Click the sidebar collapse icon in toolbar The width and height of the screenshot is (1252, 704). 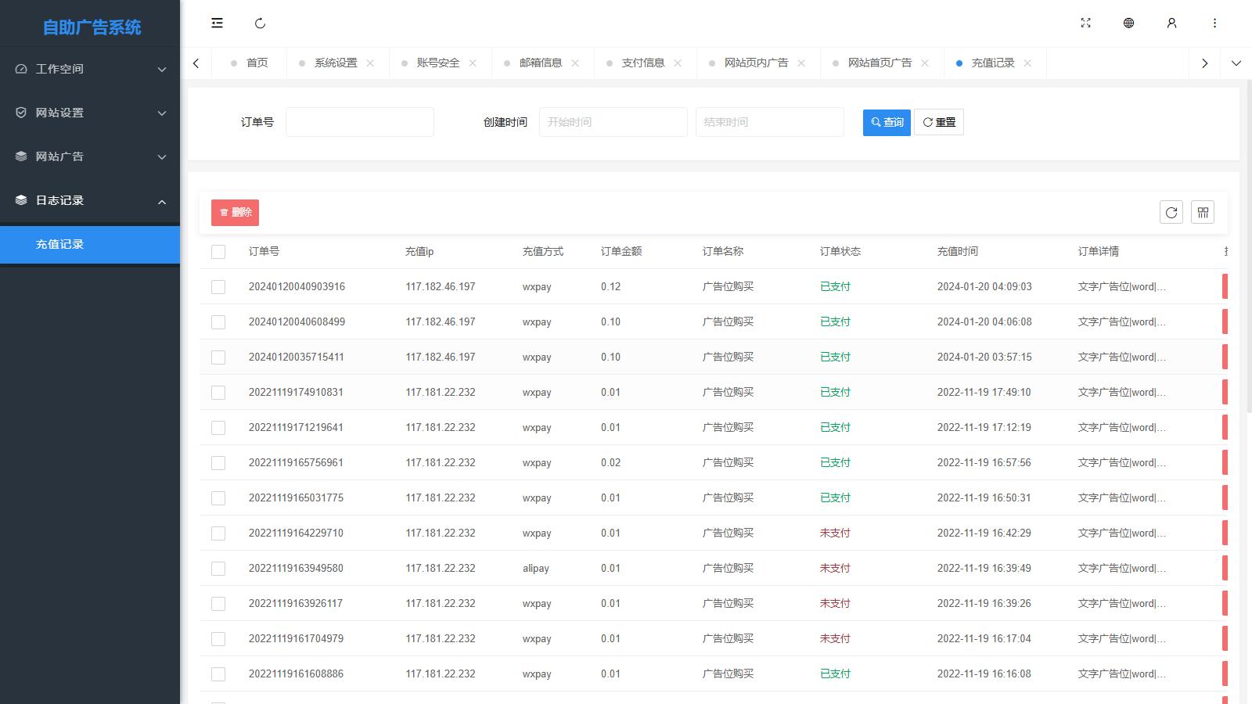click(217, 23)
